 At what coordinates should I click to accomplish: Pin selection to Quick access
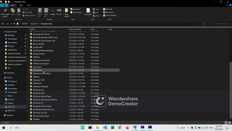5,13
